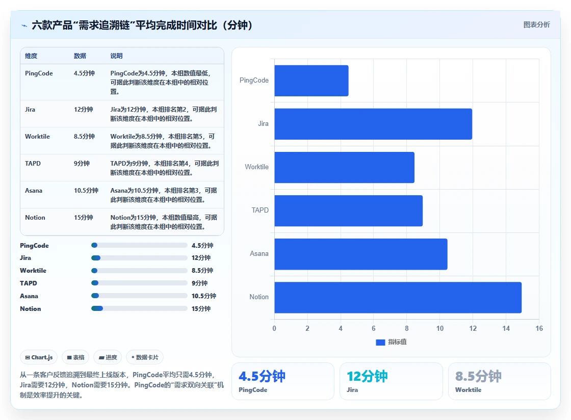This screenshot has width=571, height=420.
Task: Click the TAPD progress bar
Action: pyautogui.click(x=139, y=283)
